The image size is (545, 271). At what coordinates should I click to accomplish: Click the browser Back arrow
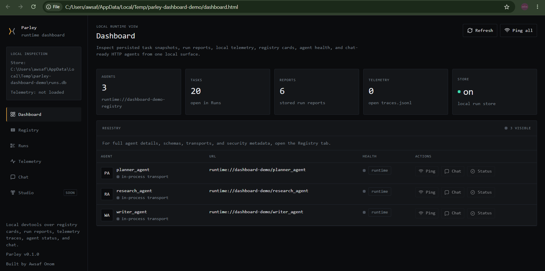tap(8, 7)
